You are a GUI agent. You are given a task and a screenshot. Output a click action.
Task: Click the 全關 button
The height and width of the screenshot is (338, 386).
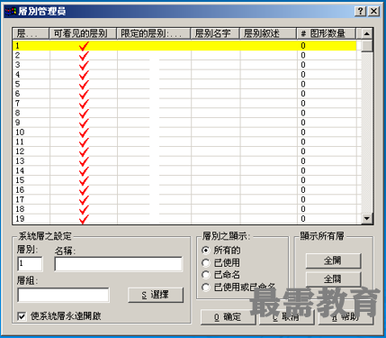pos(333,279)
